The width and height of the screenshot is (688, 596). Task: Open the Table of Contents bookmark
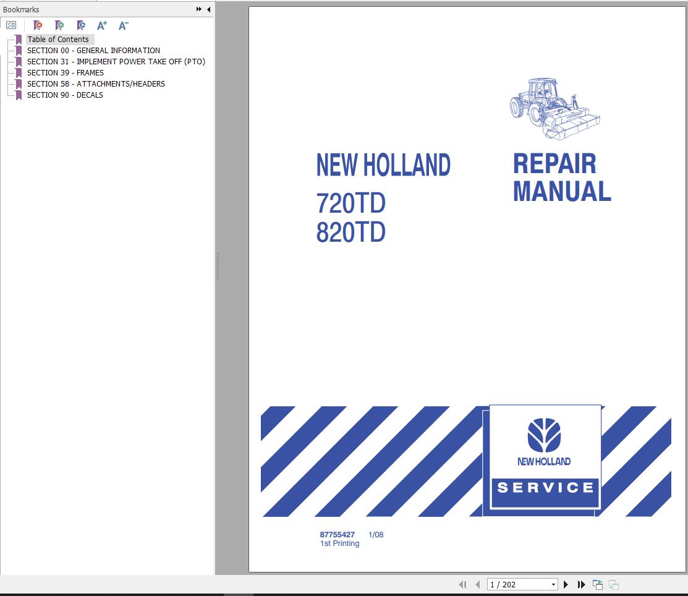[x=58, y=40]
